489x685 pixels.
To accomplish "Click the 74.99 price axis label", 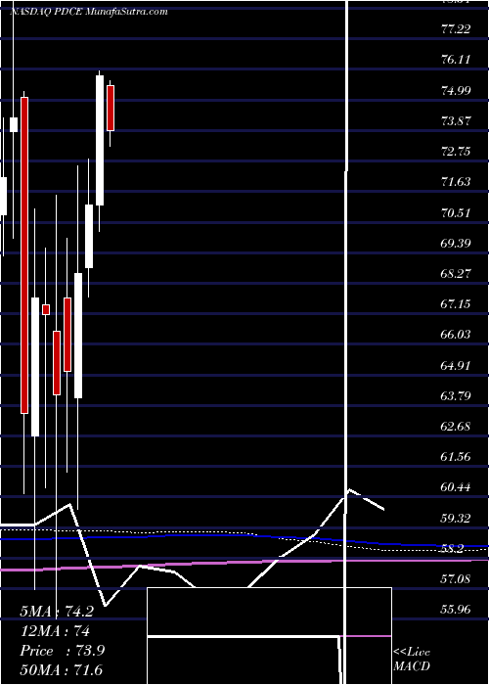I will 456,90.
